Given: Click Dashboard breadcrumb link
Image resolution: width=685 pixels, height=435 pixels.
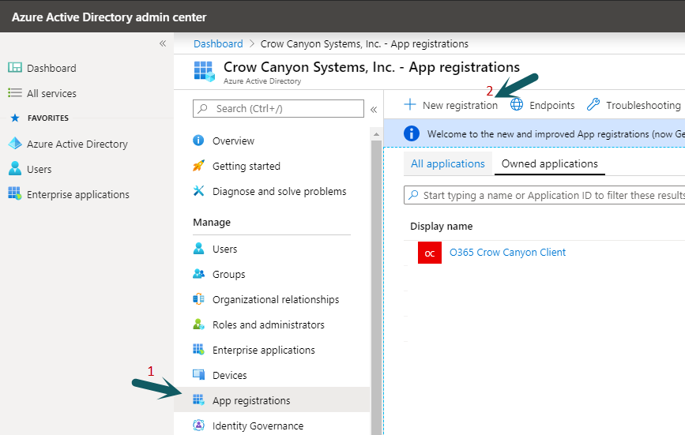Looking at the screenshot, I should coord(218,43).
